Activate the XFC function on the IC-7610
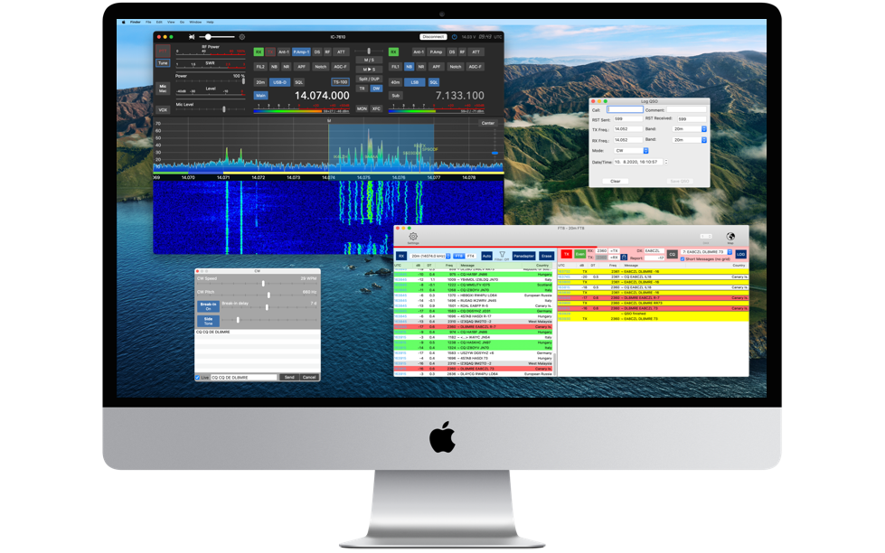This screenshot has height=553, width=885. pos(376,109)
